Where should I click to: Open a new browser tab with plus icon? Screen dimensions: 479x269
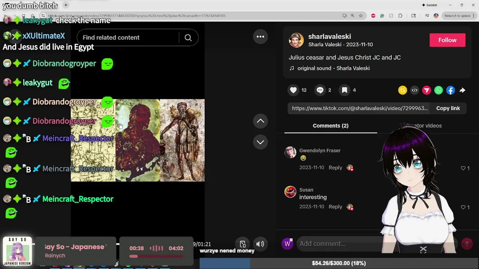65,5
